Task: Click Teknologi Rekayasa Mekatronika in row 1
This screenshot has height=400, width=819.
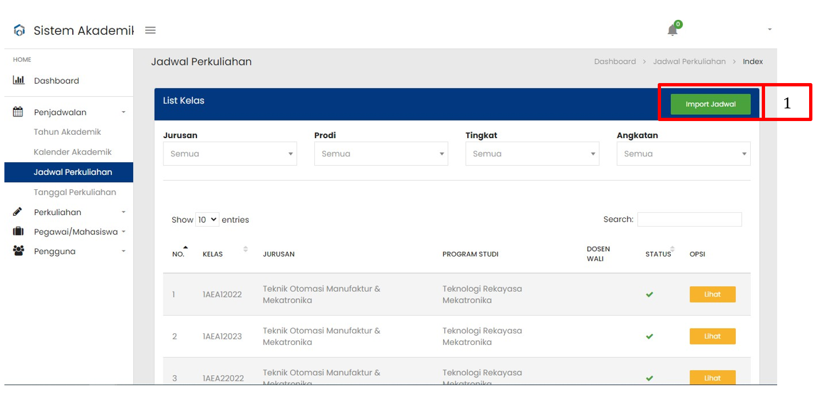Action: (482, 294)
